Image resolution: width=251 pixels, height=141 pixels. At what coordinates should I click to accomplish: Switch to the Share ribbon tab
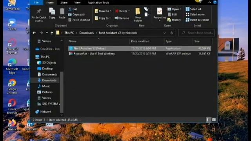[64, 3]
